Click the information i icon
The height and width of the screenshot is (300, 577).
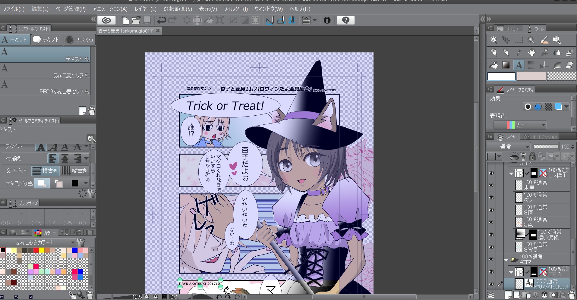click(327, 20)
